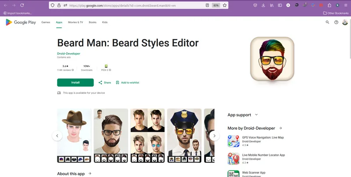The height and width of the screenshot is (177, 351).
Task: Click the green Install button
Action: [x=75, y=82]
